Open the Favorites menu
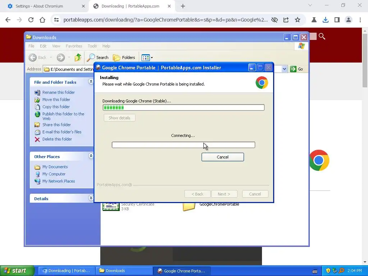The width and height of the screenshot is (368, 276). click(x=74, y=46)
